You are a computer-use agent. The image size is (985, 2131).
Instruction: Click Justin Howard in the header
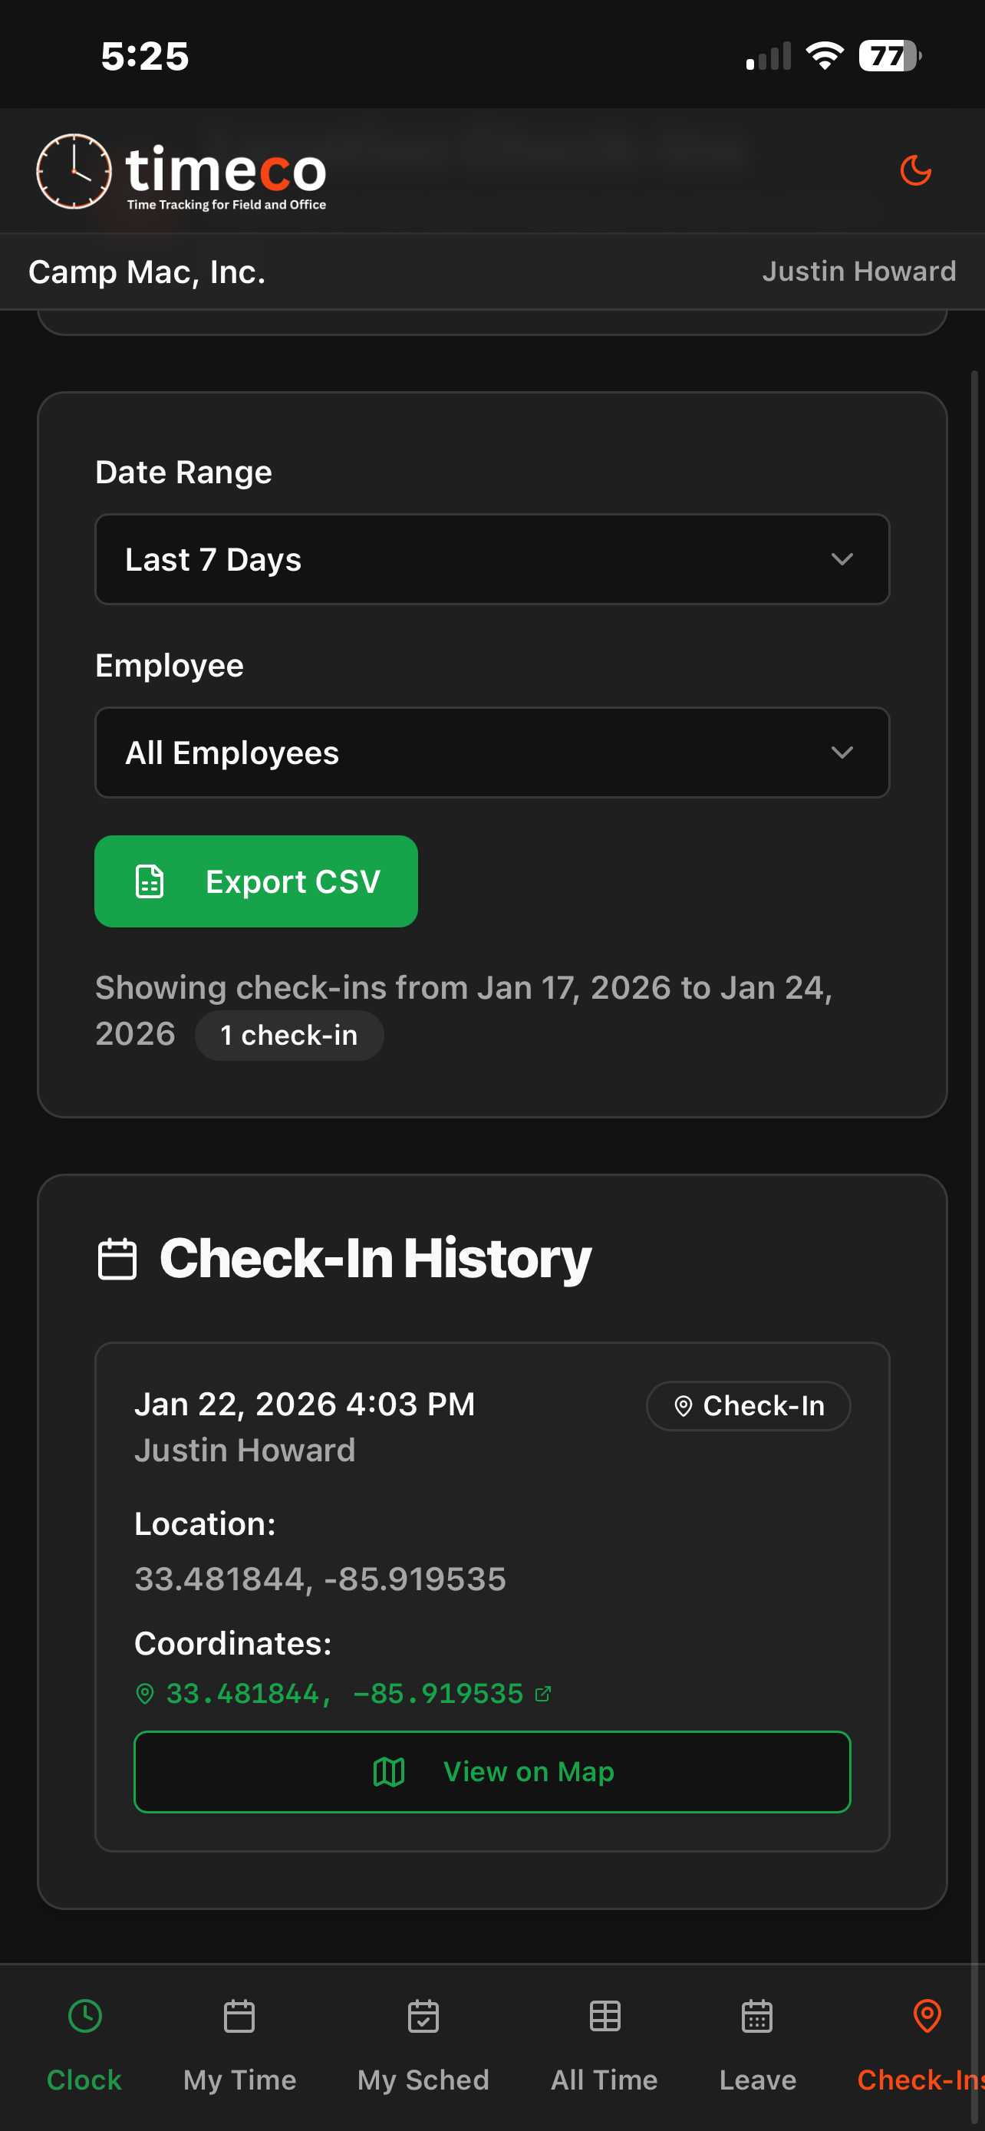click(x=858, y=272)
